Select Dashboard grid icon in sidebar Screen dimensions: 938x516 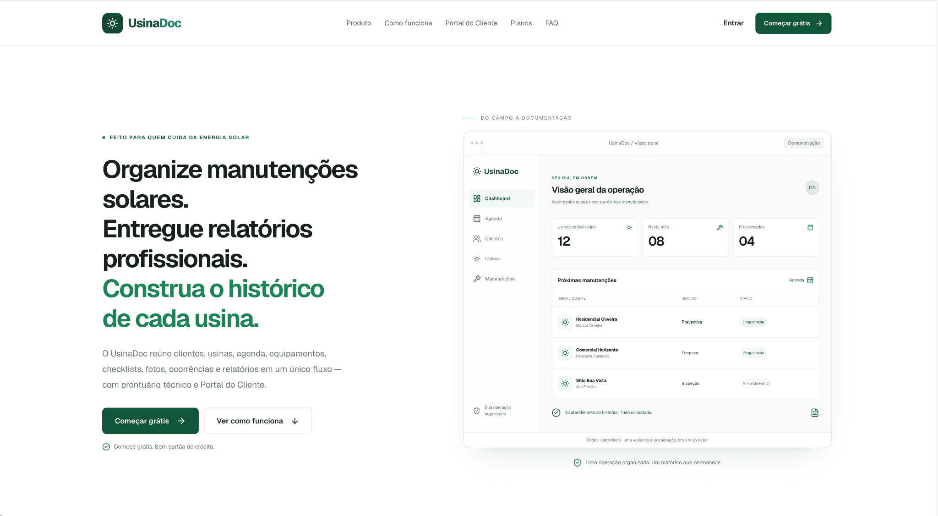[x=477, y=198]
